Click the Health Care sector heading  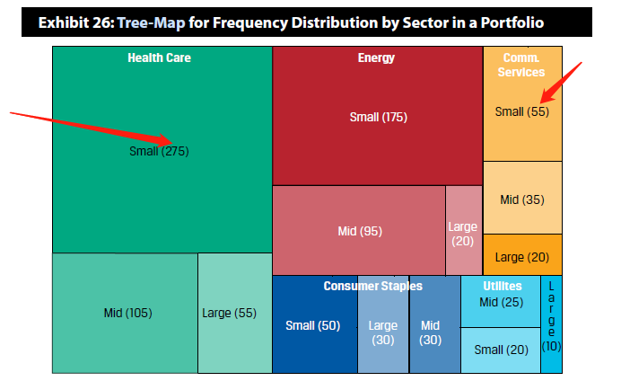click(x=159, y=58)
